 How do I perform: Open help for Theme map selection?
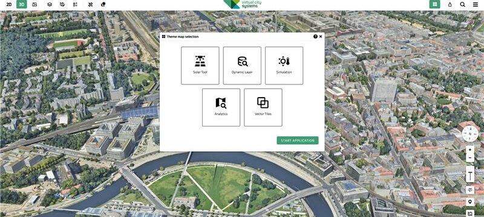pos(315,36)
